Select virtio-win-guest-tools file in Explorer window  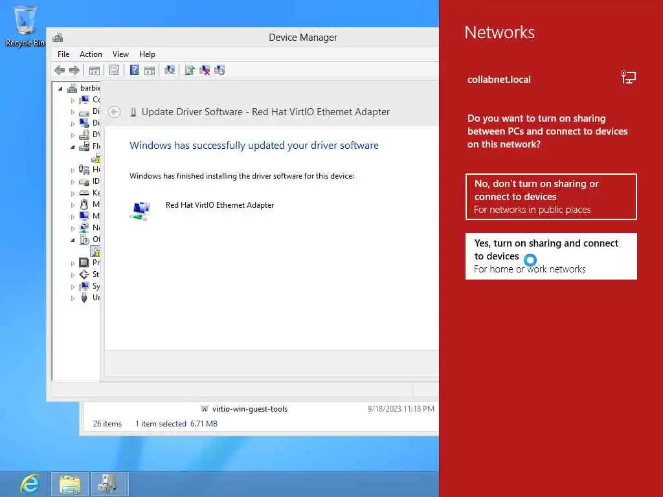(249, 409)
